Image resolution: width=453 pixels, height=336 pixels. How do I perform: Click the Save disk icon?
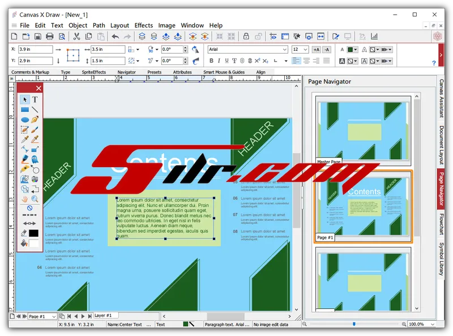[x=37, y=37]
